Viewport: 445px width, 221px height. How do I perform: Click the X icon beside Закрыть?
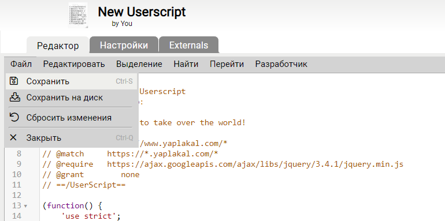tap(13, 138)
